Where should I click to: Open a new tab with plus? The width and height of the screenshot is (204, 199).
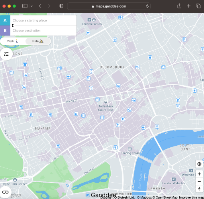[x=188, y=6]
